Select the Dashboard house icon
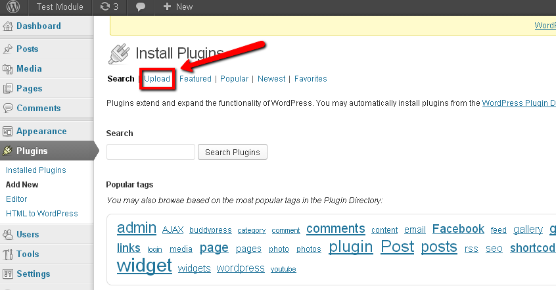Image resolution: width=556 pixels, height=290 pixels. click(x=8, y=26)
